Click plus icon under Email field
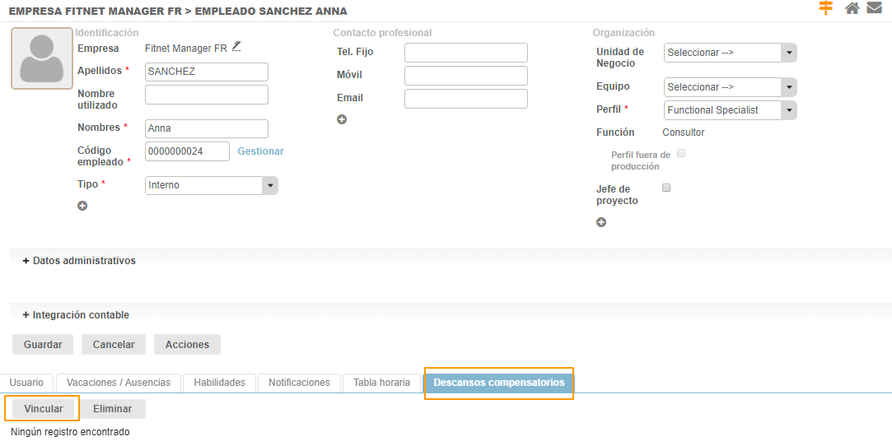The height and width of the screenshot is (446, 892). click(342, 119)
